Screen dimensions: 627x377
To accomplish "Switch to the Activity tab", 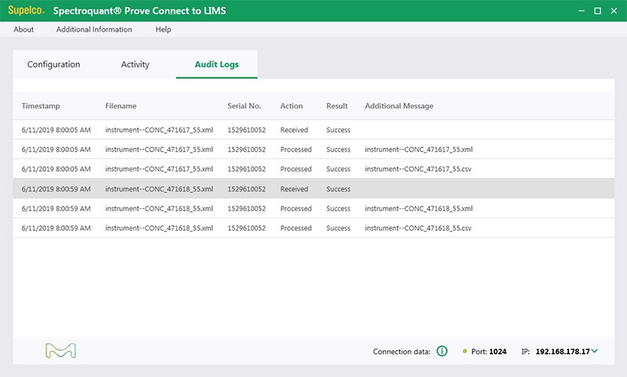I will tap(135, 64).
